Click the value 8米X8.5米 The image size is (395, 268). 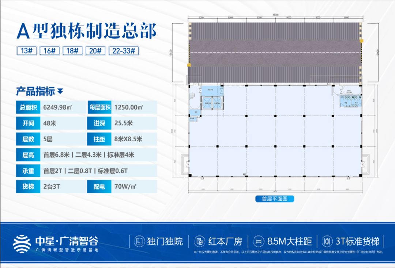click(x=128, y=139)
